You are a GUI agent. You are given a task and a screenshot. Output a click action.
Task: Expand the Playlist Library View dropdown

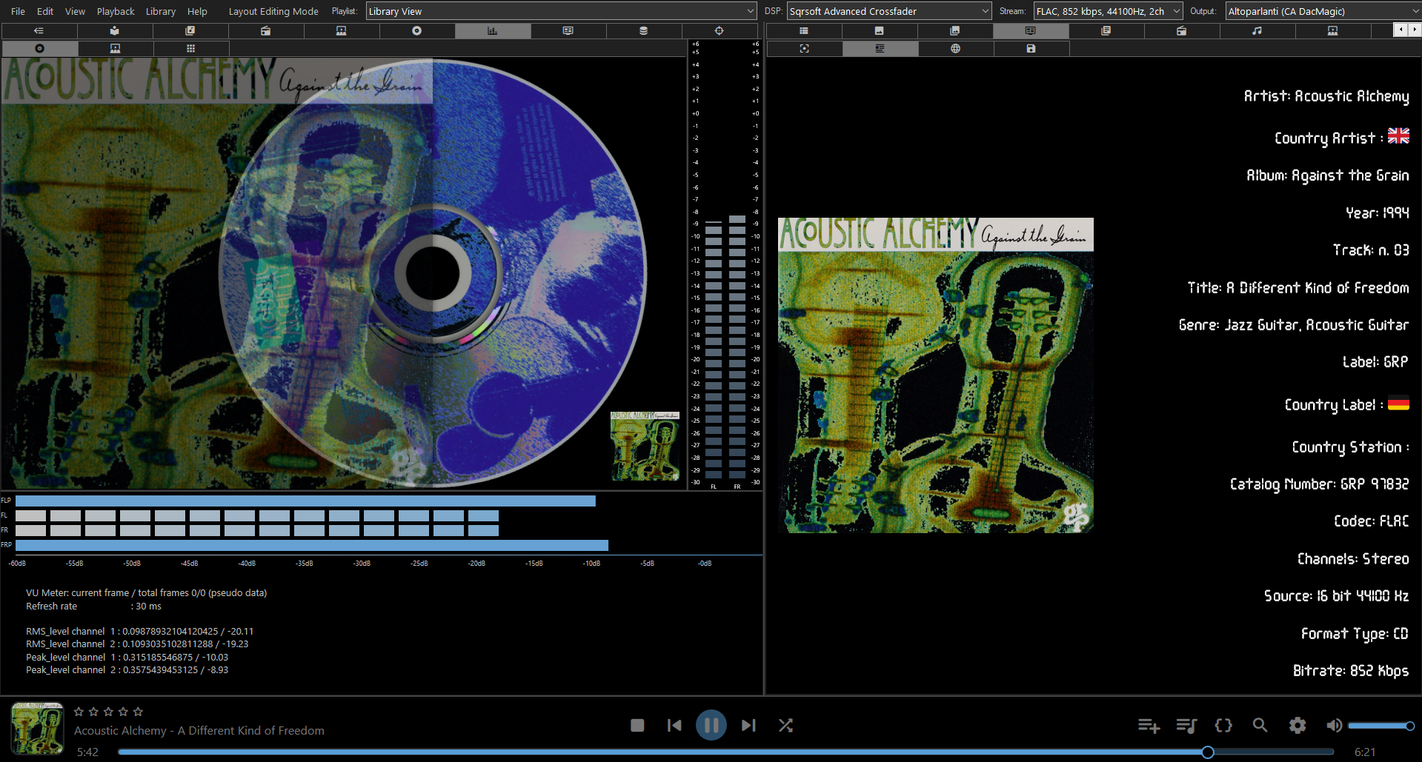561,11
